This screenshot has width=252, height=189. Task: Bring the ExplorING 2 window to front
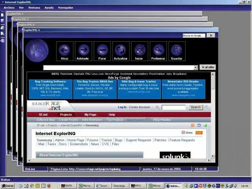[x=110, y=19]
